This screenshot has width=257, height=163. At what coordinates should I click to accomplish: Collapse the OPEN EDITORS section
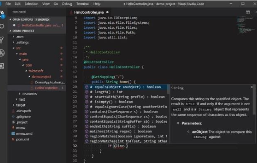[x=10, y=19]
